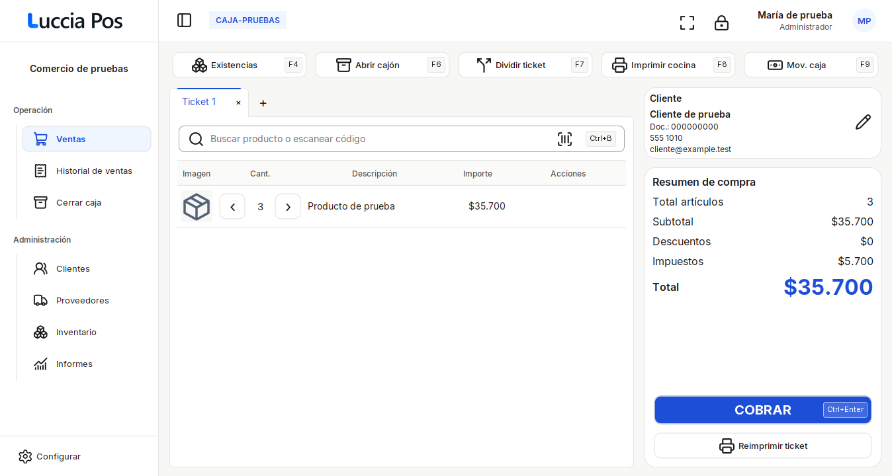Screen dimensions: 892x476
Task: Click the large blue total $35.700
Action: [828, 287]
